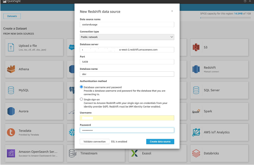Open the user account icon

tap(250, 1)
